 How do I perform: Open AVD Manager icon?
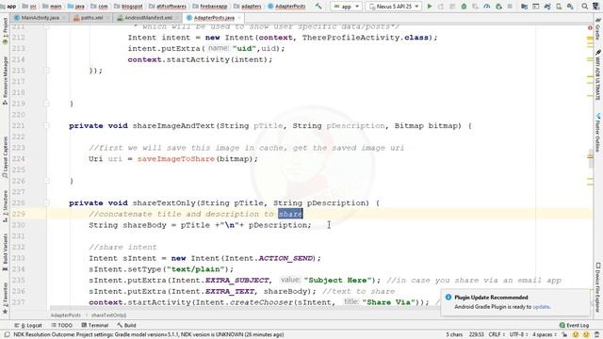coord(559,7)
